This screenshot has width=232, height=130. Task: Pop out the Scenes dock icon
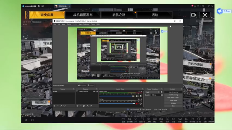[74, 89]
